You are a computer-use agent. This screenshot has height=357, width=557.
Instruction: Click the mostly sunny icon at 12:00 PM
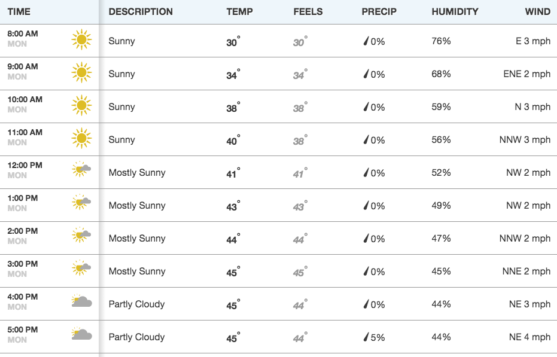click(81, 169)
